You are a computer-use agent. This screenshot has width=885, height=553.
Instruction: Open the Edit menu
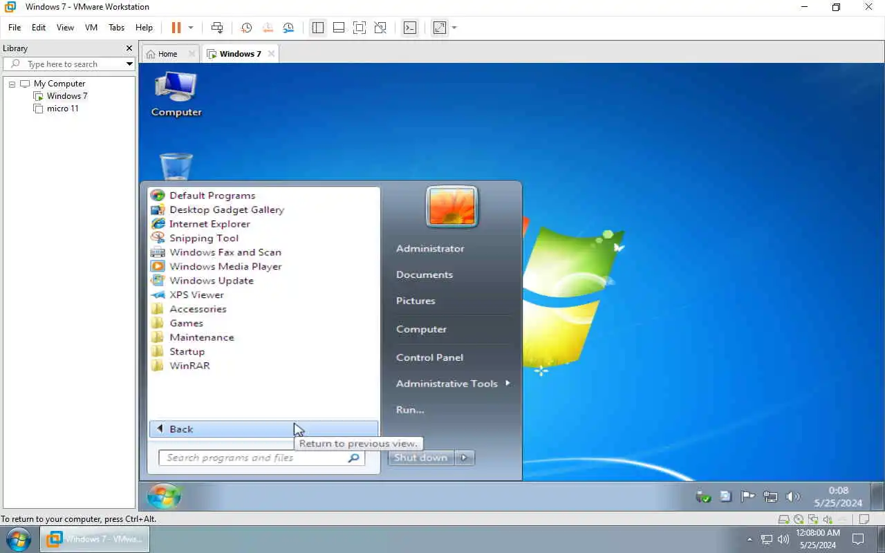[x=39, y=28]
